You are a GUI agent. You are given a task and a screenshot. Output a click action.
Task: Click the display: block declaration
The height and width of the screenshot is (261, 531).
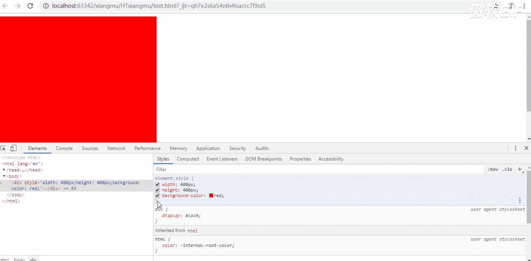(181, 215)
